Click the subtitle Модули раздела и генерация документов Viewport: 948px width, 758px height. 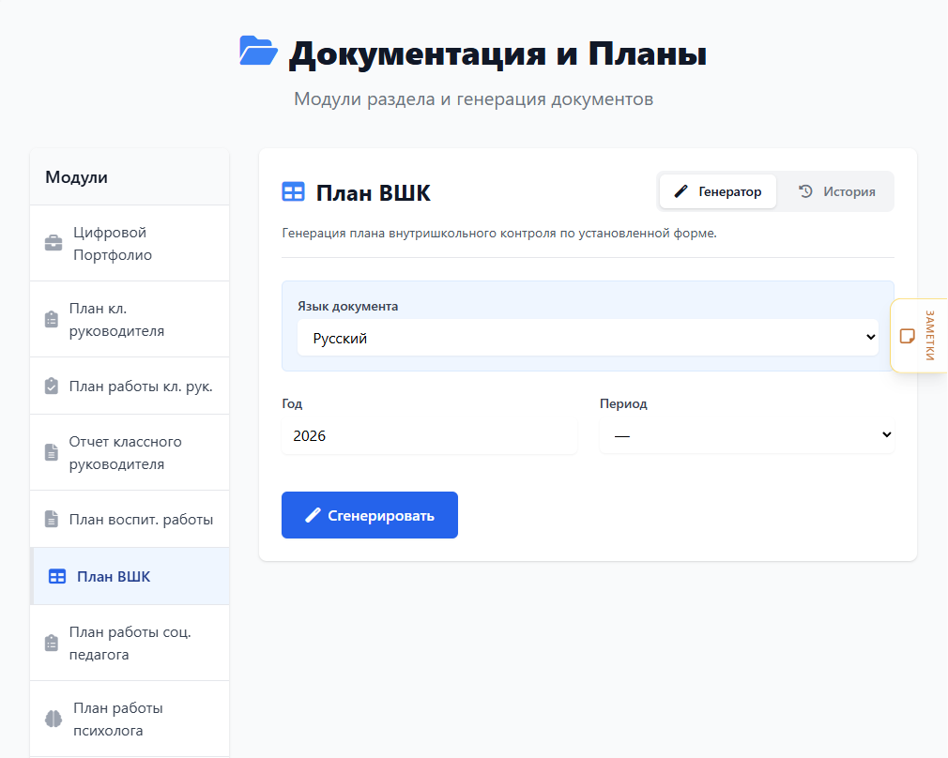(x=473, y=99)
